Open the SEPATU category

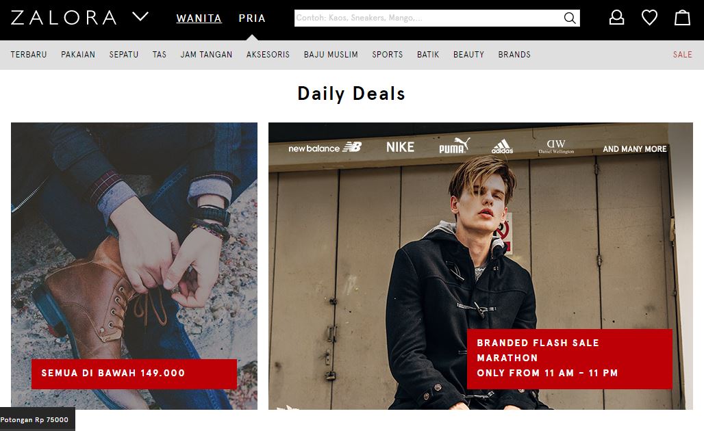coord(124,55)
